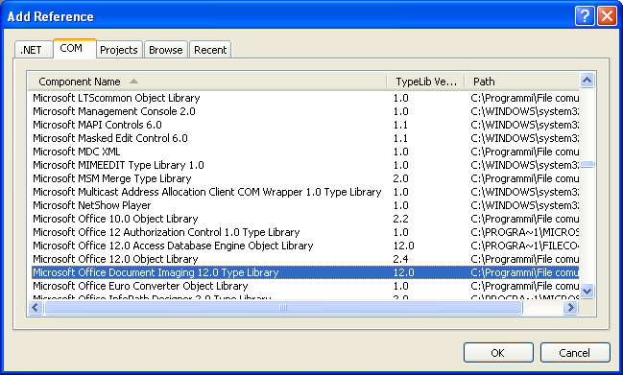Viewport: 623px width, 375px height.
Task: Select Microsoft Multicast Address Allocation Client row
Action: (x=305, y=192)
